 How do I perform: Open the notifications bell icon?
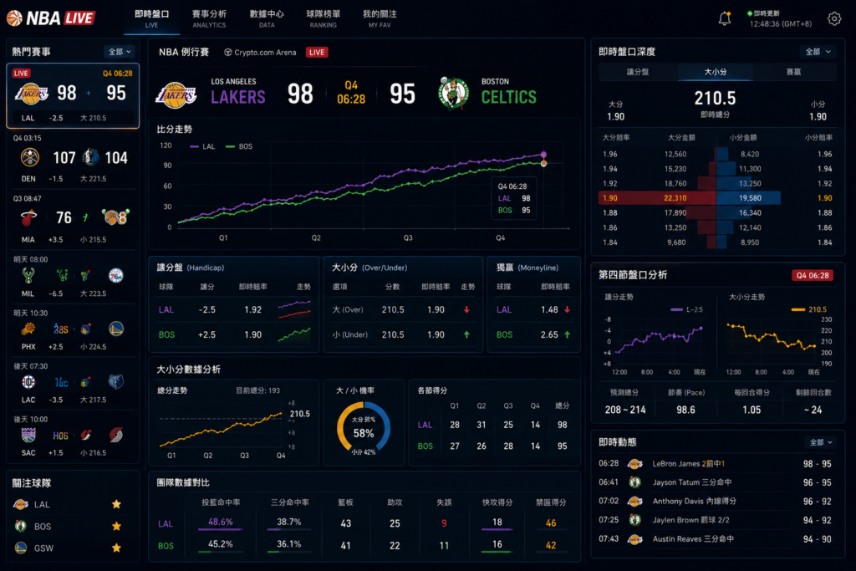coord(725,18)
